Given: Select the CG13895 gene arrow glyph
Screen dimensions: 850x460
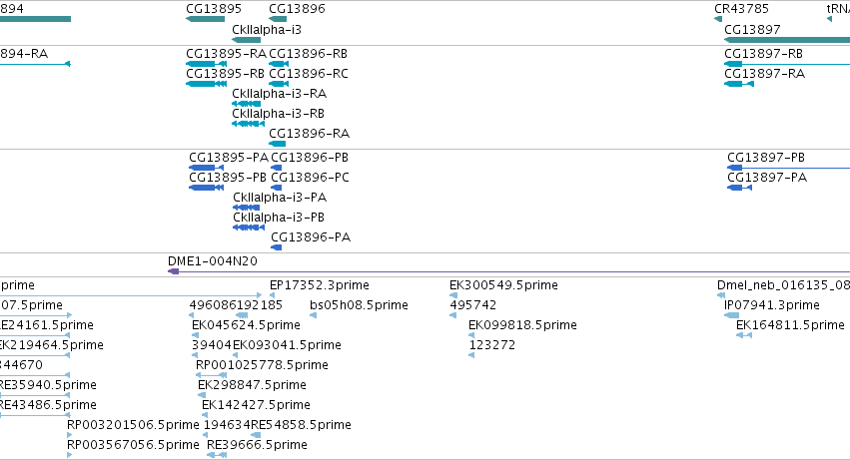Looking at the screenshot, I should [205, 19].
